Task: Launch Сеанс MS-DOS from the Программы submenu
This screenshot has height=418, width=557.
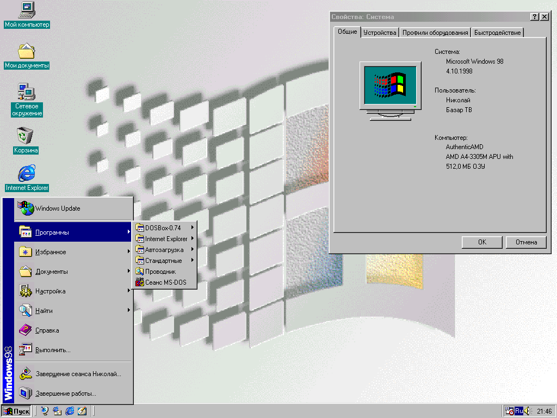Action: point(165,282)
